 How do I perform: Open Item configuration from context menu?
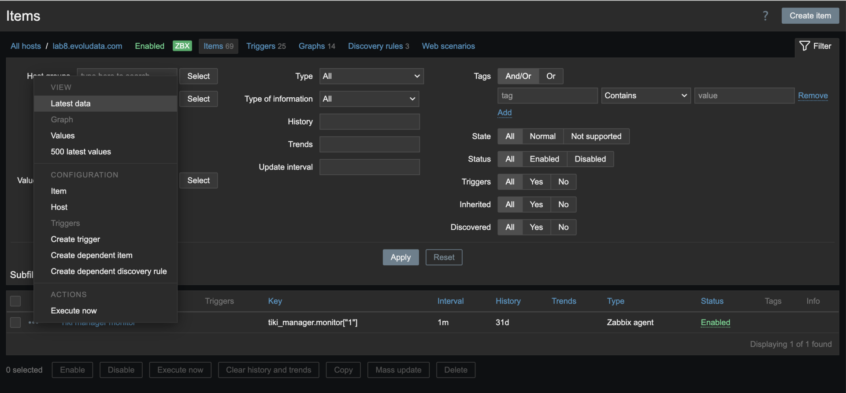(x=105, y=191)
